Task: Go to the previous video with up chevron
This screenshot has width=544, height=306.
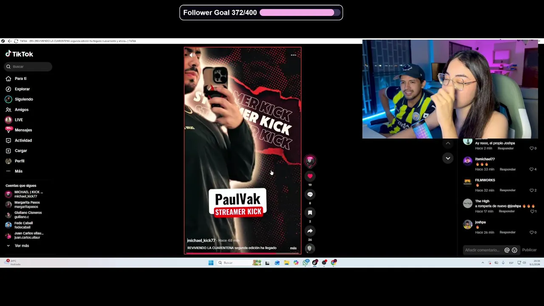Action: point(448,143)
